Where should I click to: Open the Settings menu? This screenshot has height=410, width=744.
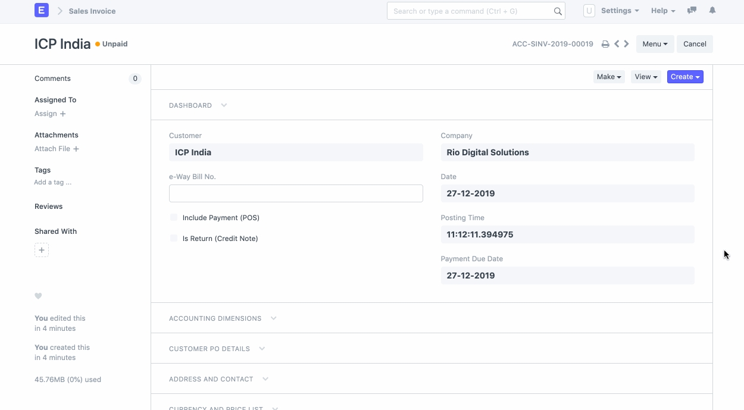(620, 11)
